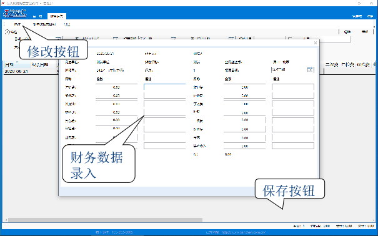Click the modify button in the toolbar
Screen dimensions: 378x236
coord(17,24)
